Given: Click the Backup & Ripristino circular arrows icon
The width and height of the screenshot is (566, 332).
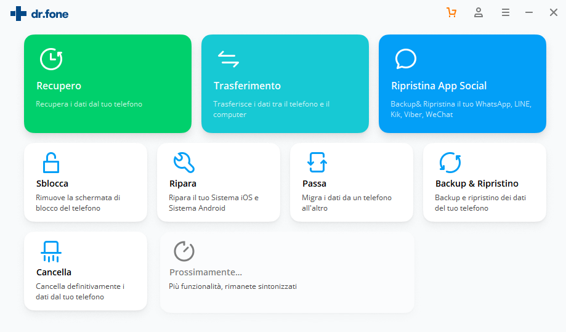Looking at the screenshot, I should 450,163.
